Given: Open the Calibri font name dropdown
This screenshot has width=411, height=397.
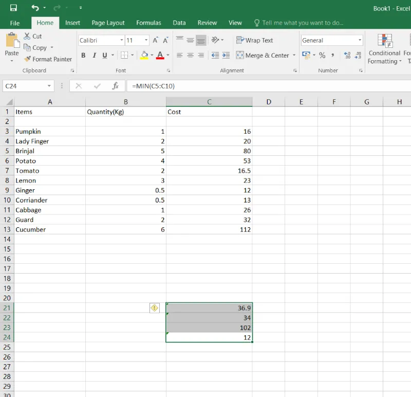Looking at the screenshot, I should point(122,40).
